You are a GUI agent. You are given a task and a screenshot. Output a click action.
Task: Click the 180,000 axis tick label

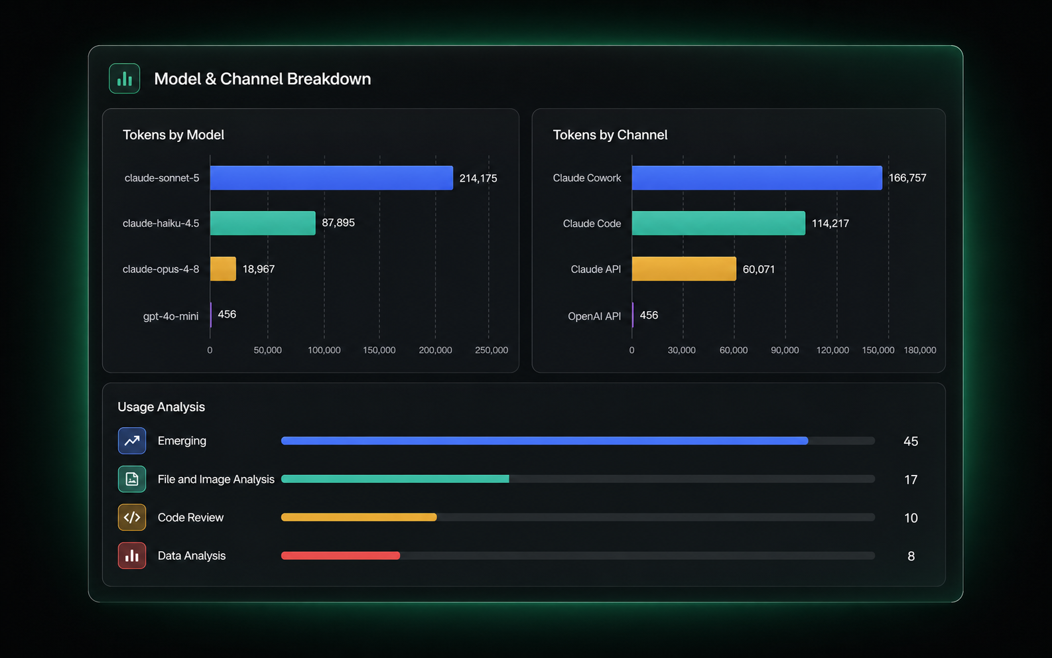920,350
